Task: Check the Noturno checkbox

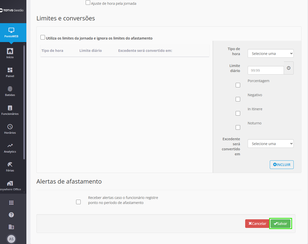Action: [238, 127]
